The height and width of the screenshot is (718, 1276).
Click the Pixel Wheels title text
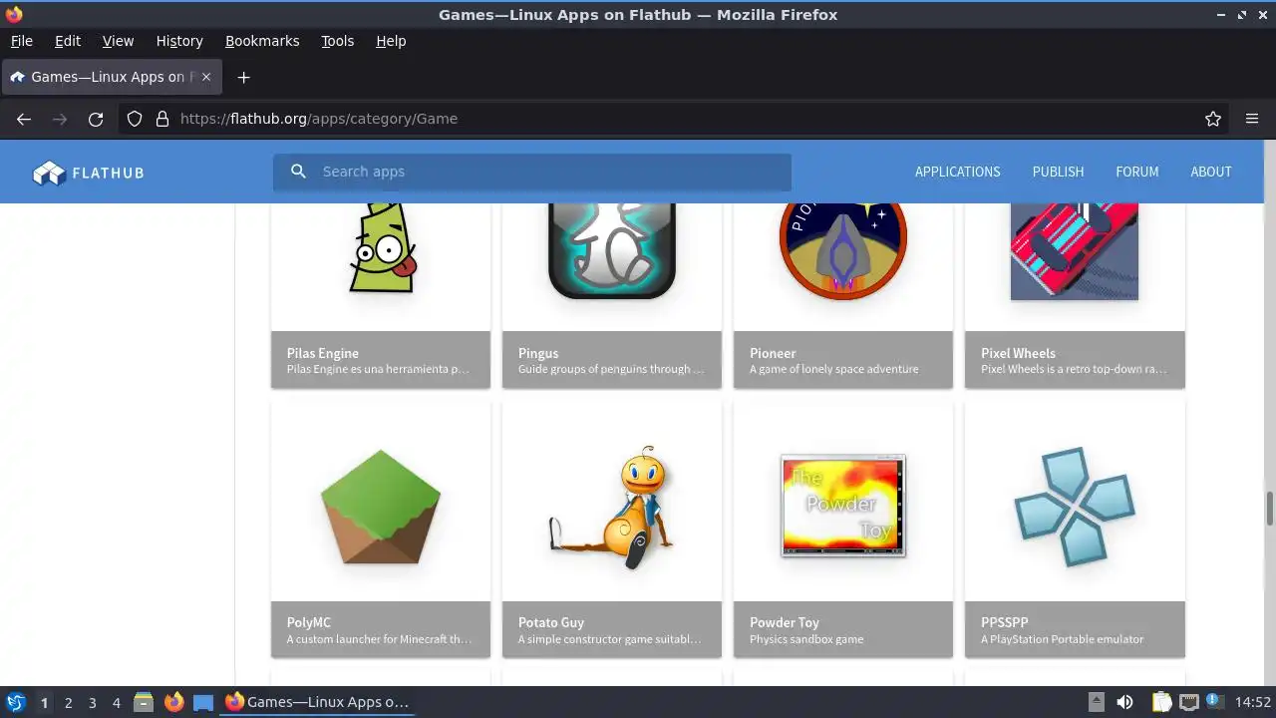click(x=1018, y=353)
